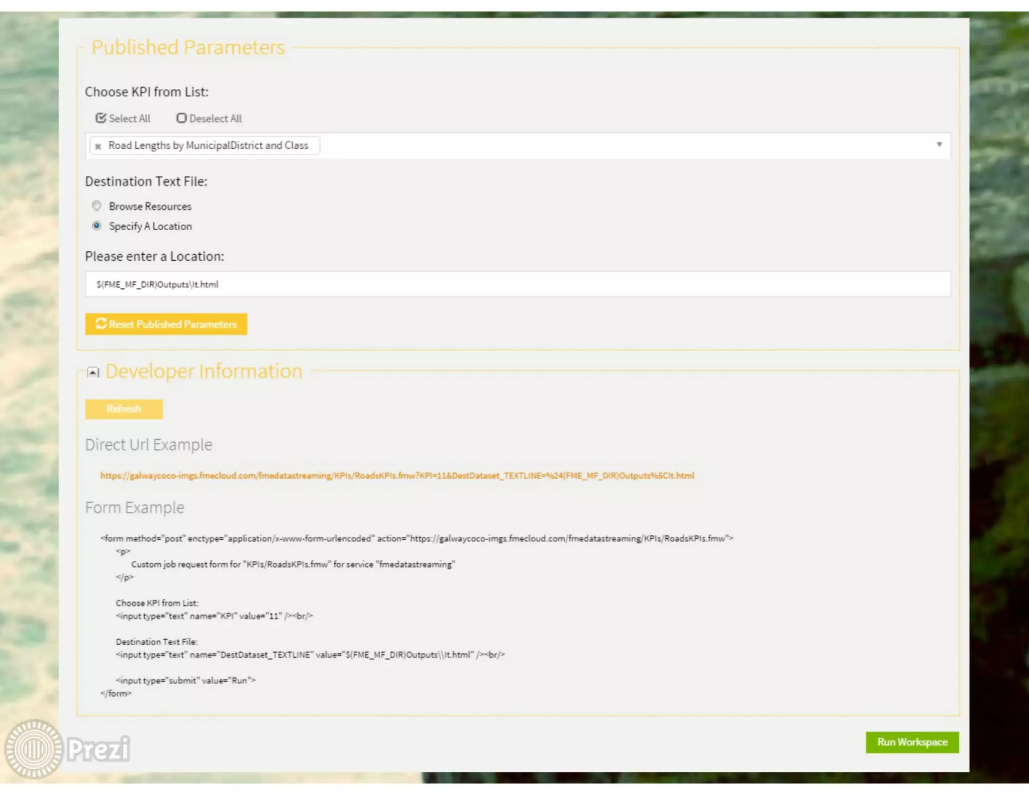Open the Direct Url Example link
This screenshot has height=795, width=1029.
point(397,475)
